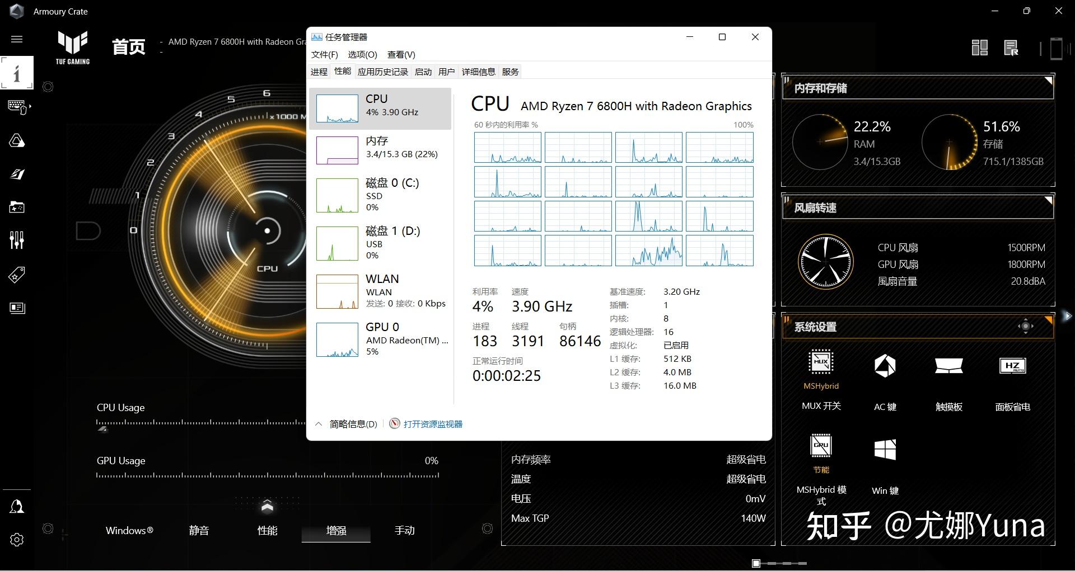Switch to Startup (启动) tab
Screen dimensions: 1075x571
pyautogui.click(x=423, y=72)
